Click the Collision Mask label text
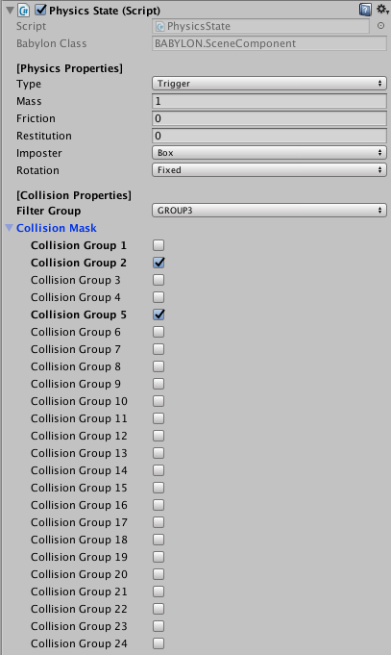The width and height of the screenshot is (391, 655). tap(57, 228)
